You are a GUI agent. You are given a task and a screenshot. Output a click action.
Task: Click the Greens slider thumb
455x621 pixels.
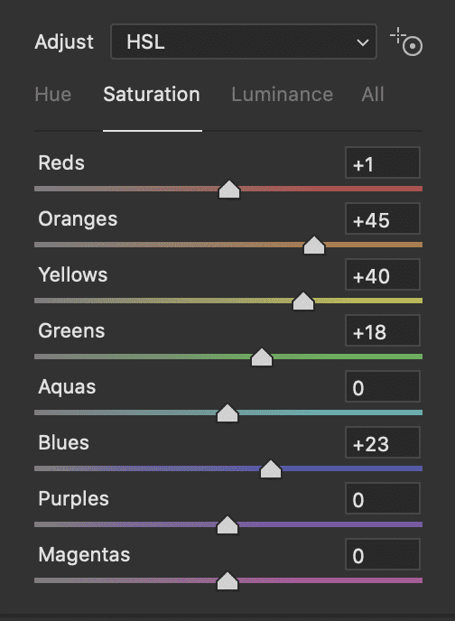(262, 357)
